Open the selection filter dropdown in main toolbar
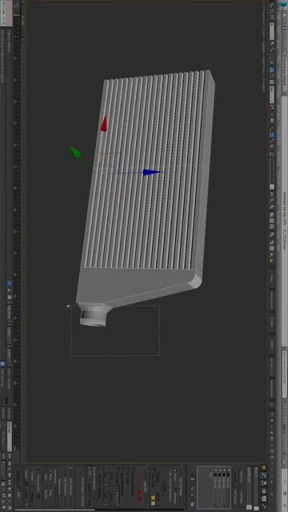This screenshot has width=288, height=512. click(272, 31)
